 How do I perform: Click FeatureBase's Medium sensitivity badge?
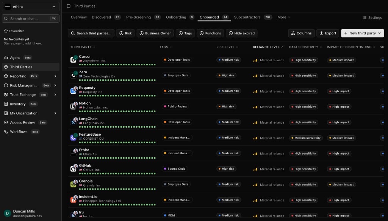[x=306, y=138]
